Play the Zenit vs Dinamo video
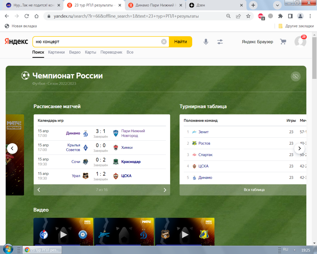The height and width of the screenshot is (254, 317). point(124,232)
